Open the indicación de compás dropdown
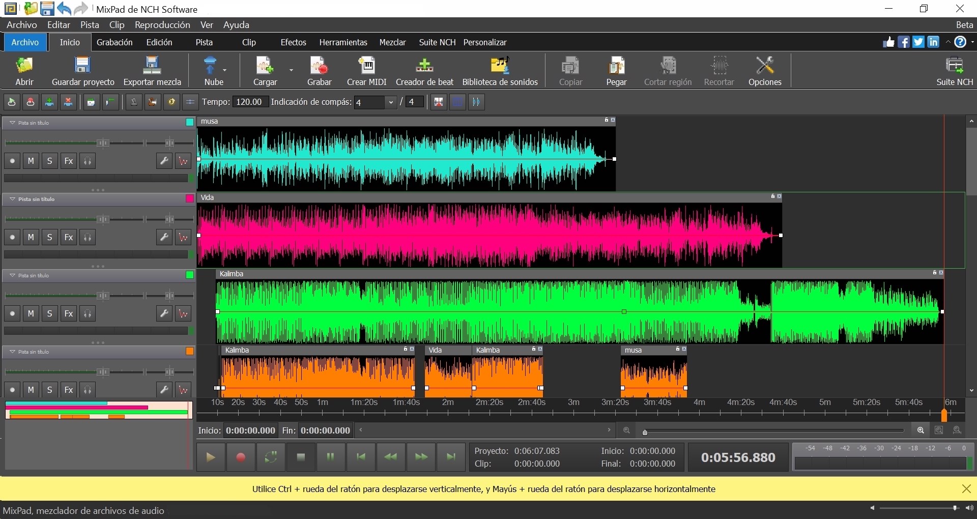 391,102
